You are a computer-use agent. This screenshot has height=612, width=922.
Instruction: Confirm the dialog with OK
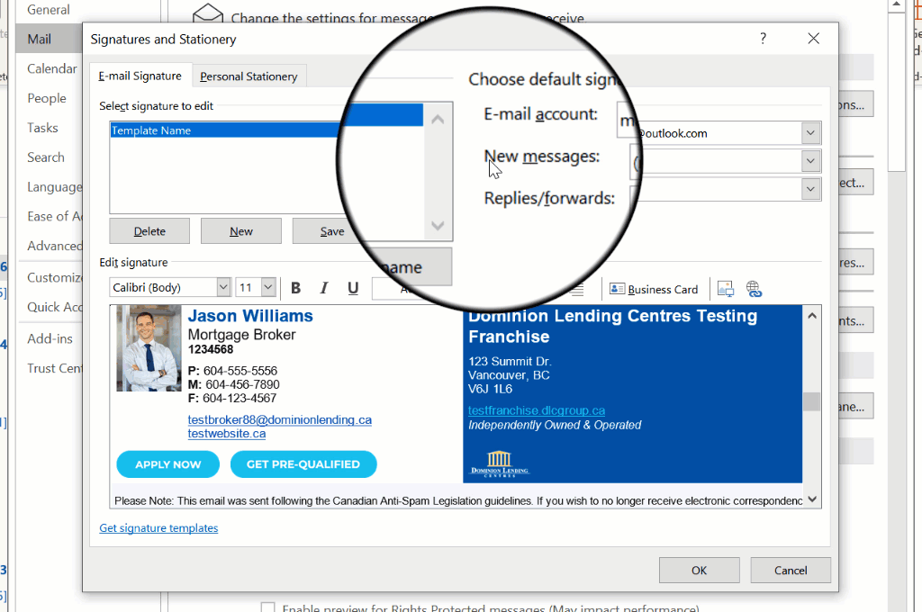699,571
